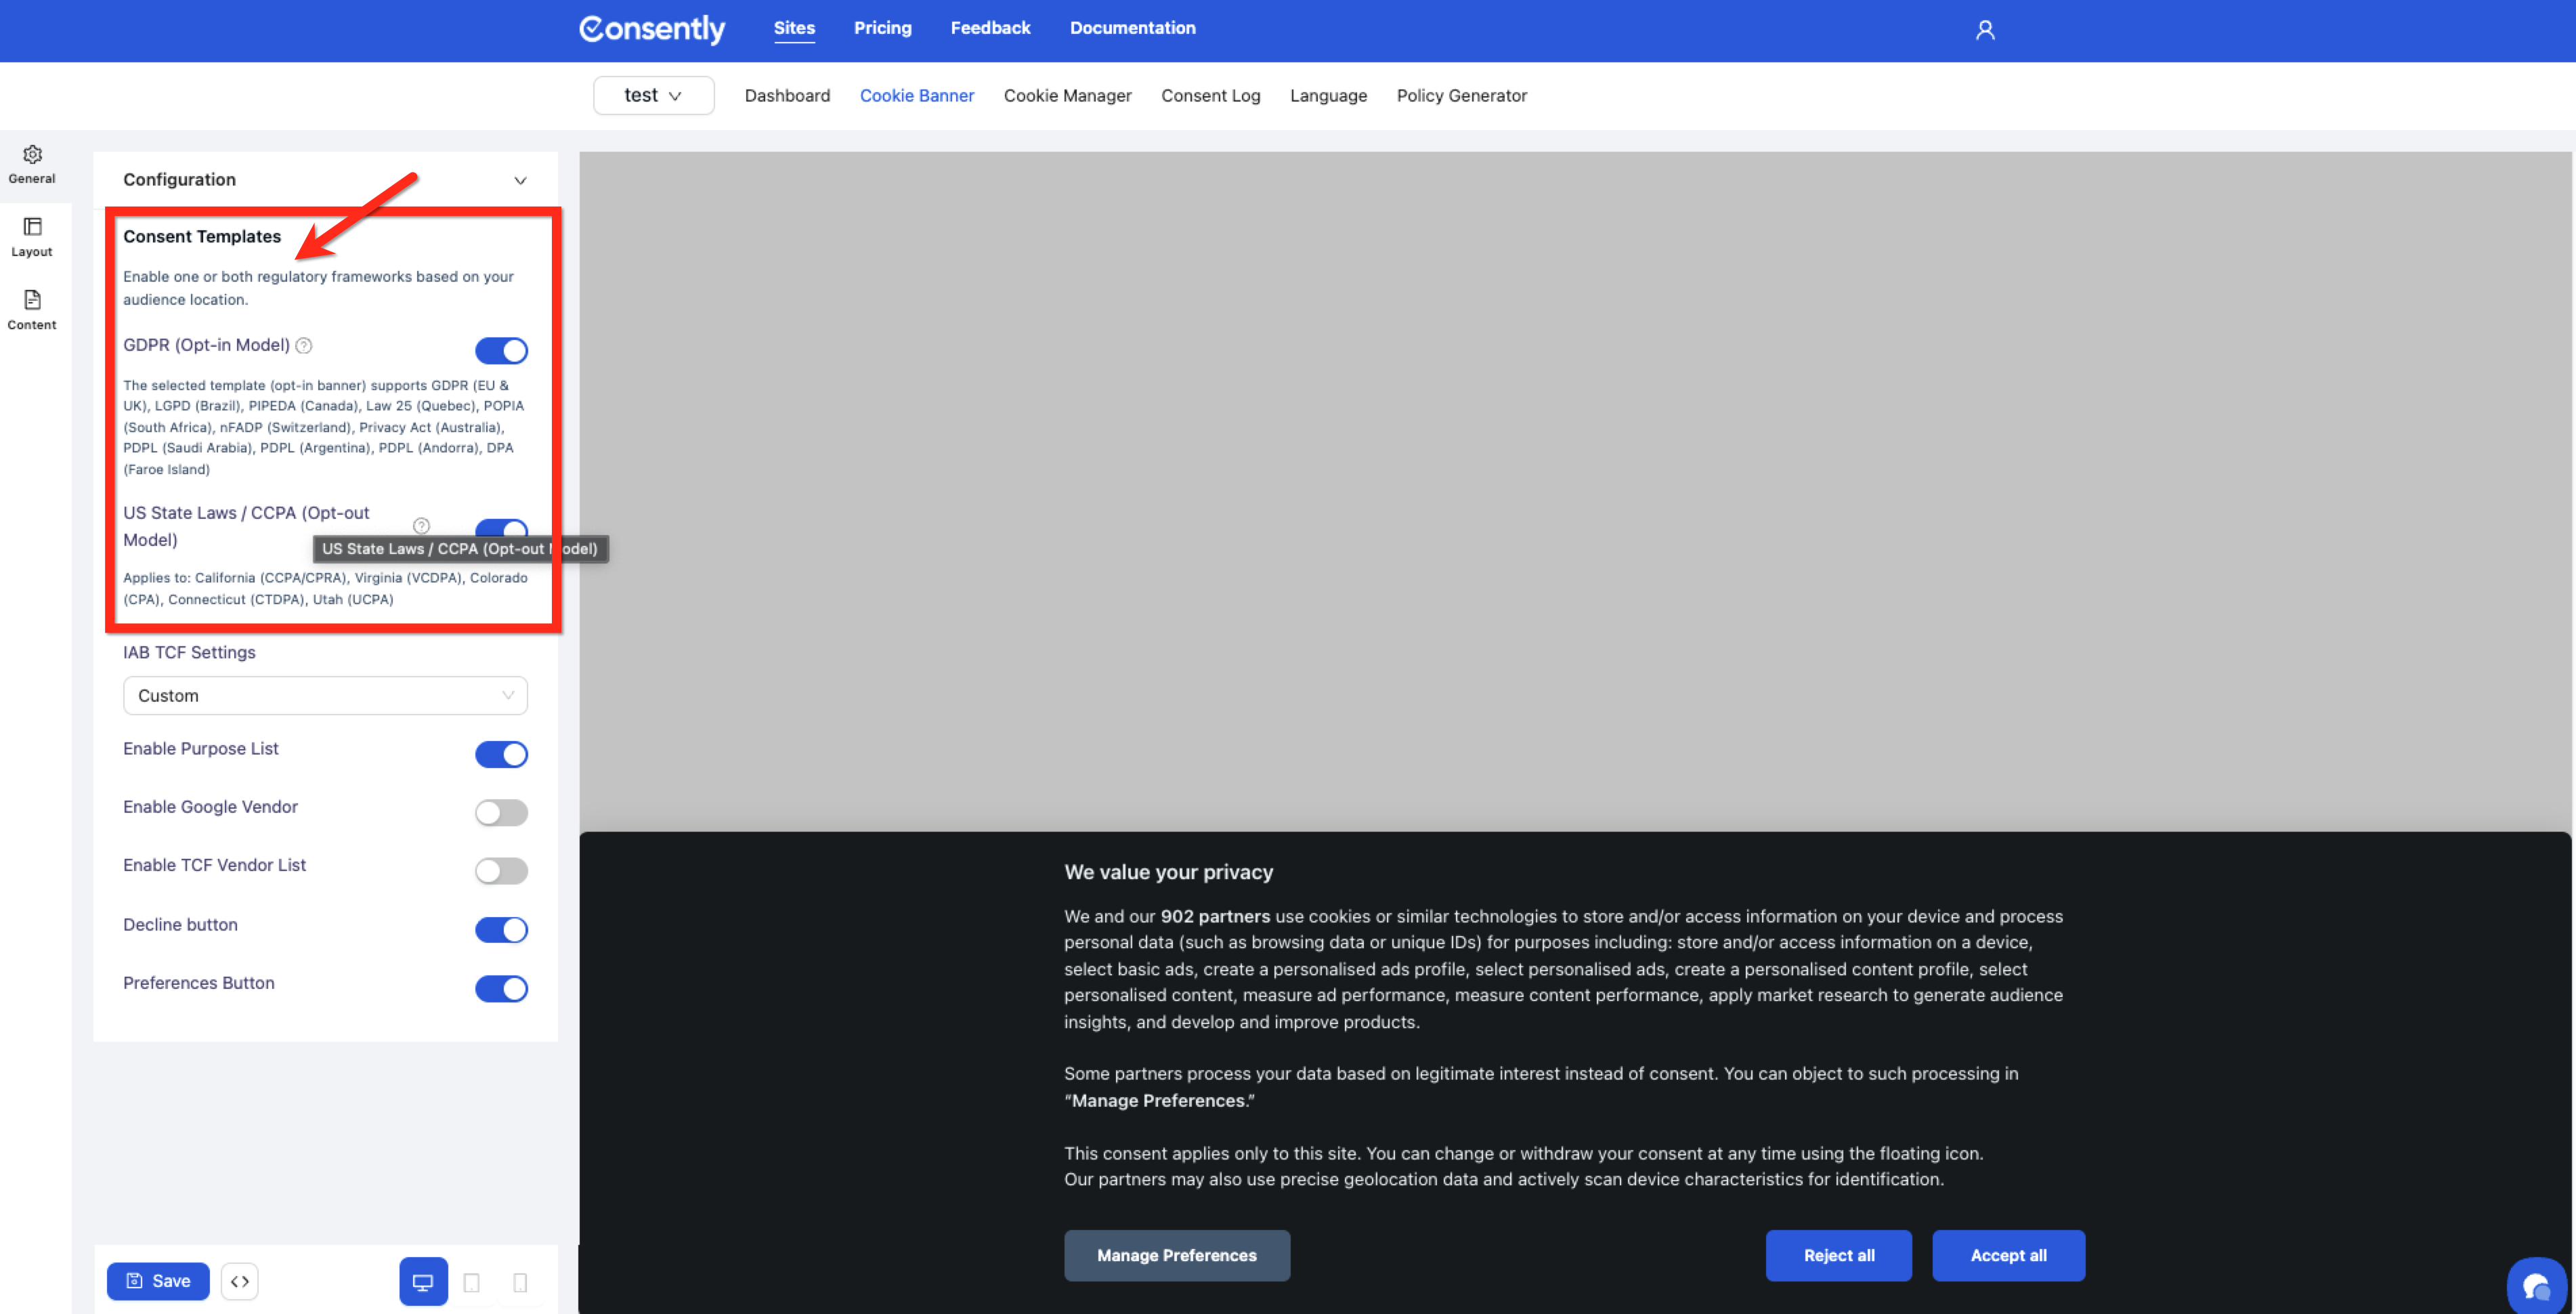The height and width of the screenshot is (1314, 2576).
Task: Disable the GDPR (Opt-in Model) toggle
Action: click(x=501, y=350)
